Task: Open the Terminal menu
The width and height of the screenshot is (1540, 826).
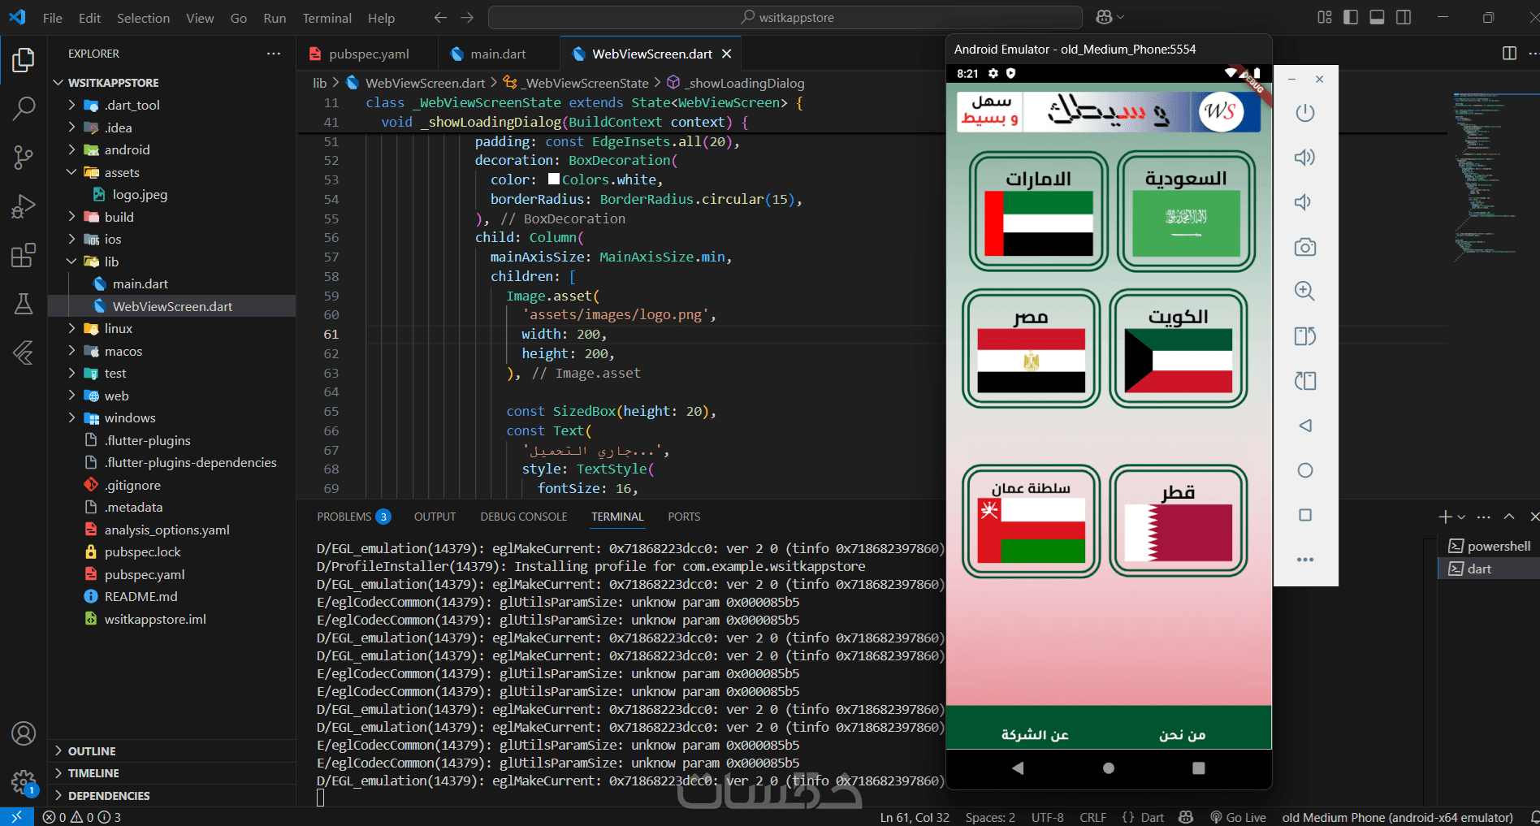Action: tap(327, 18)
